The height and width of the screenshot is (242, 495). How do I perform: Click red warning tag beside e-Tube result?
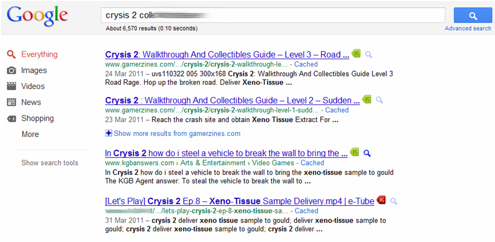click(382, 200)
